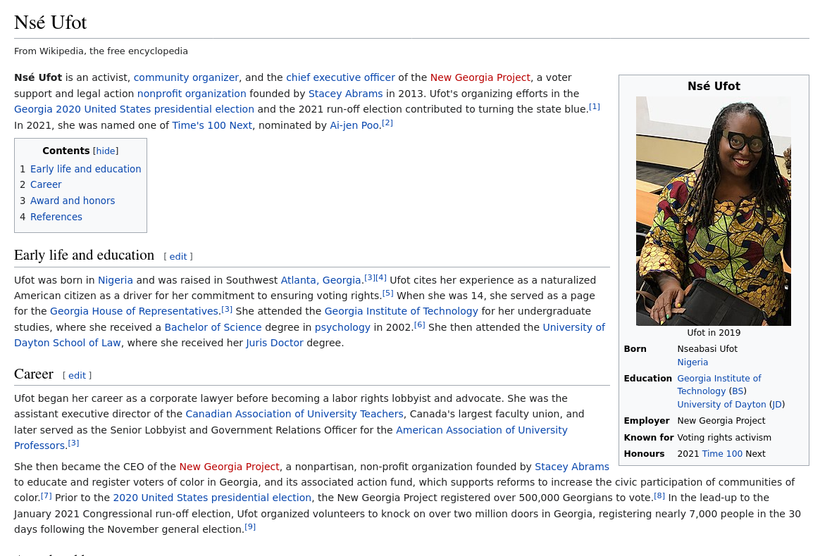Open the Time's 100 Next link
The width and height of the screenshot is (820, 556).
(x=212, y=125)
